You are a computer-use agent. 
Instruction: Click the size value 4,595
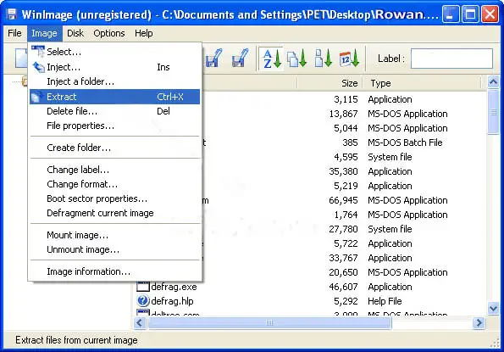[x=346, y=157]
